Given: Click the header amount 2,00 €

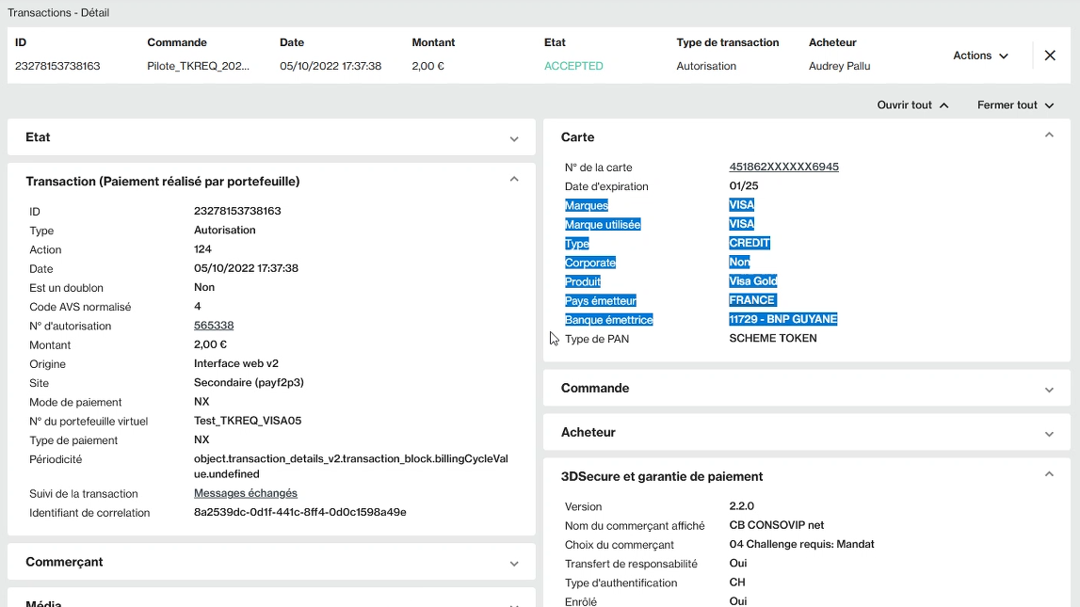Looking at the screenshot, I should point(427,66).
